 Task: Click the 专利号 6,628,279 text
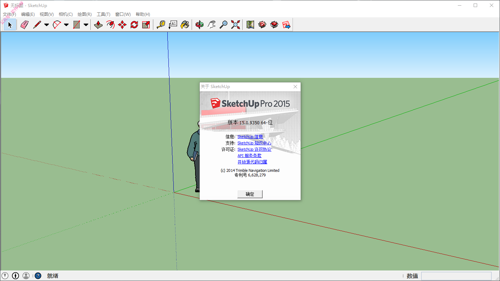pyautogui.click(x=250, y=175)
